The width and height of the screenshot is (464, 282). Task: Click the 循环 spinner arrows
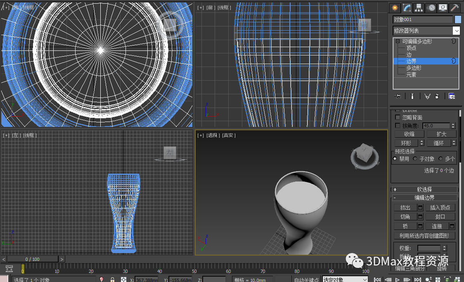[454, 143]
